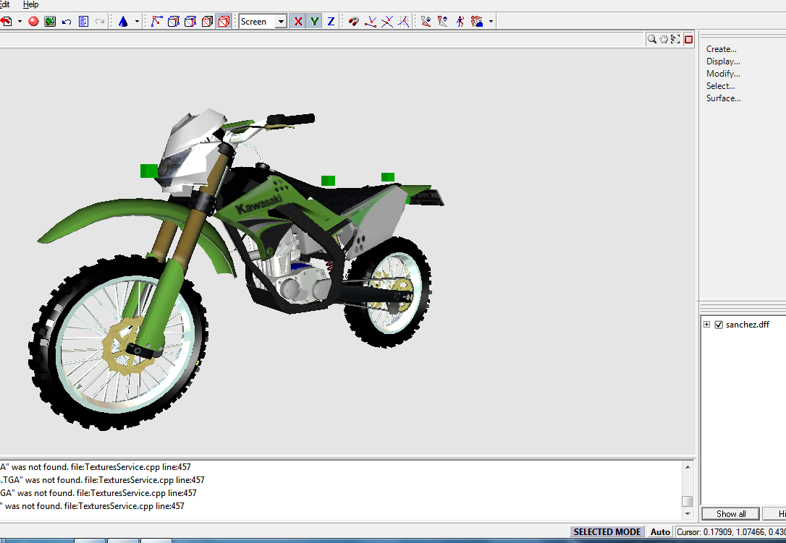This screenshot has height=543, width=786.
Task: Switch to polygons level cube icon
Action: (x=190, y=22)
